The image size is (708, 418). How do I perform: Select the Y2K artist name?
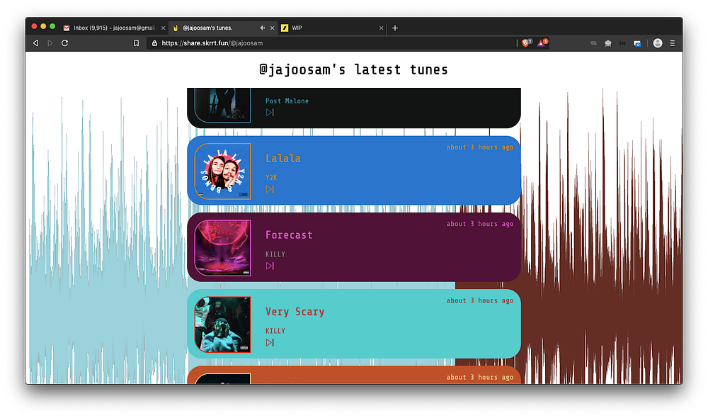[271, 178]
